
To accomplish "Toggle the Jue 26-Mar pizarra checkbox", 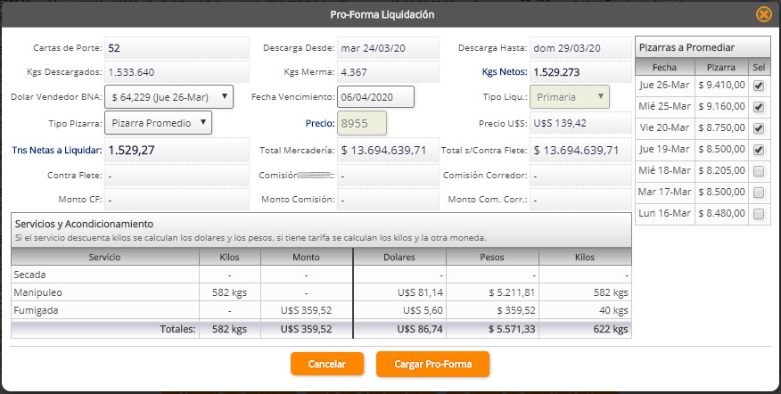I will point(759,86).
